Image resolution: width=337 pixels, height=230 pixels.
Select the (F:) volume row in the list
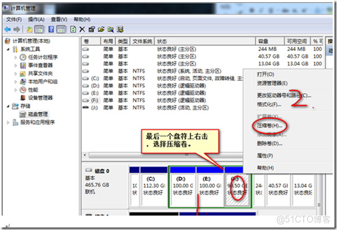[x=163, y=101]
